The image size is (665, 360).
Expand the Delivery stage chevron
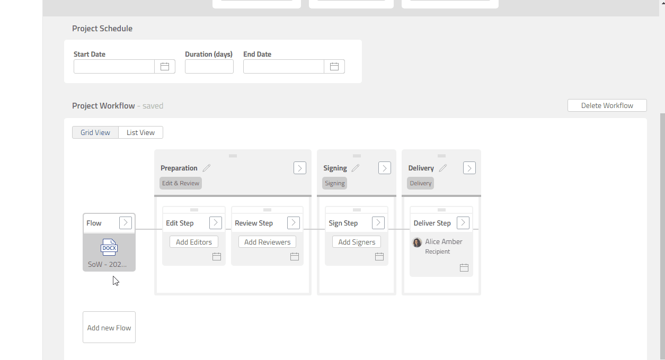click(x=469, y=168)
